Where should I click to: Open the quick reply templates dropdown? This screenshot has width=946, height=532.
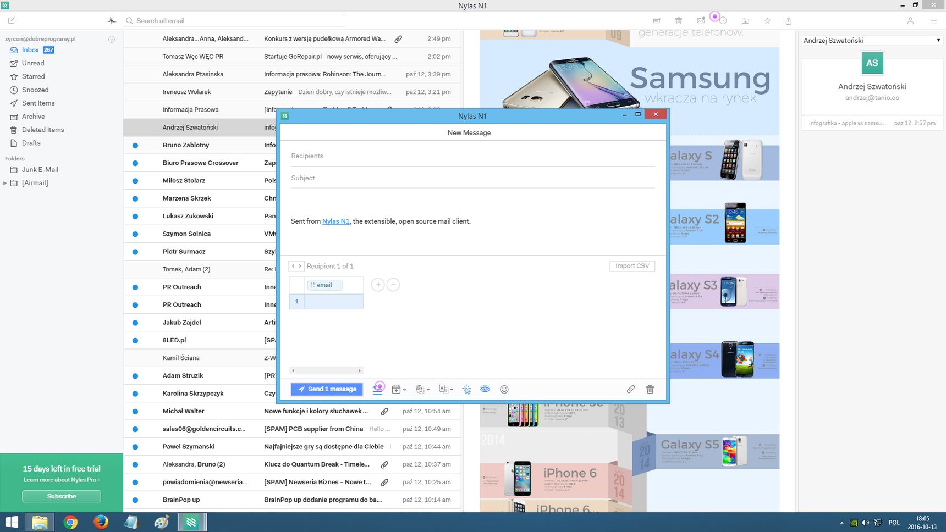(x=422, y=389)
